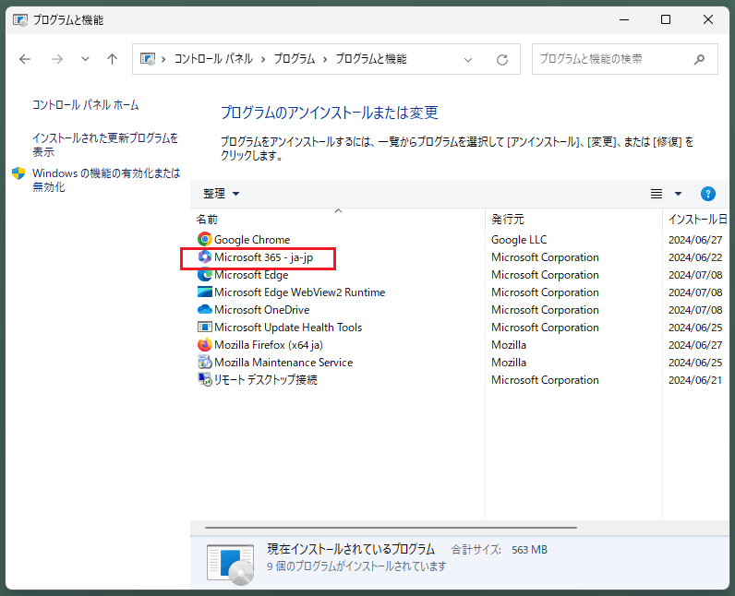Expand the address bar history dropdown
735x596 pixels.
(467, 59)
